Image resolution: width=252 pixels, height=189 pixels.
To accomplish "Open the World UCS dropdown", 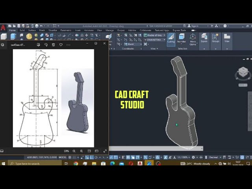I will [133, 44].
